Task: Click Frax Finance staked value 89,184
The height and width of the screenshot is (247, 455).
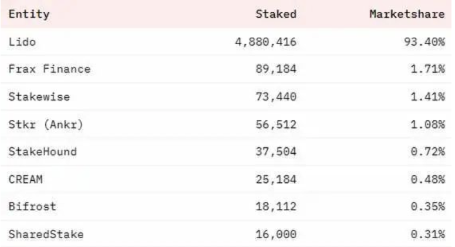Action: pos(276,69)
